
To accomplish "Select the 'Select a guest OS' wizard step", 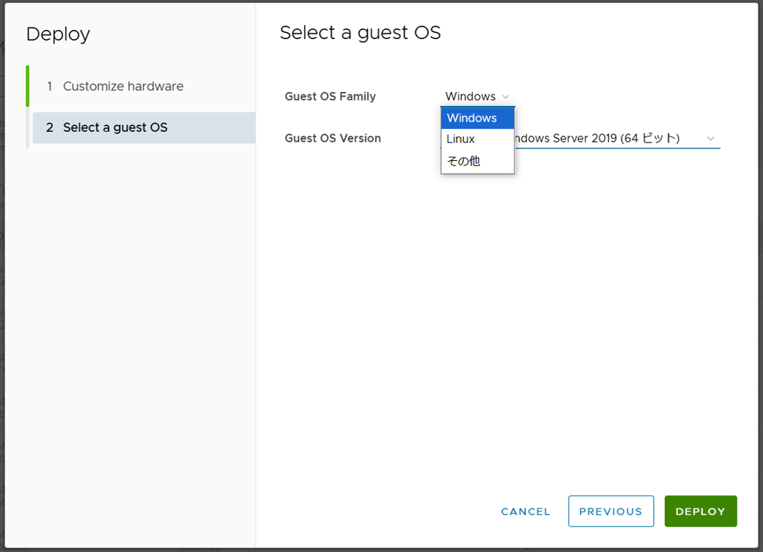I will [x=115, y=127].
